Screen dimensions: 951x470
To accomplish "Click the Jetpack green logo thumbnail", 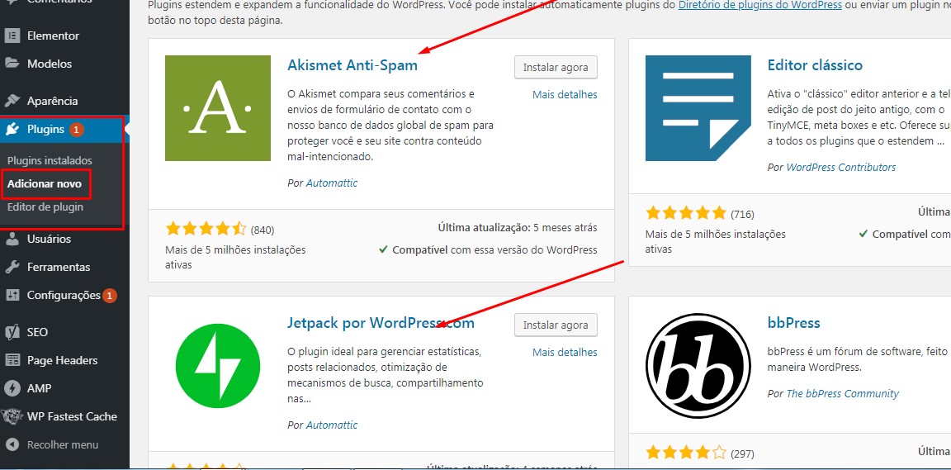I will pos(218,366).
